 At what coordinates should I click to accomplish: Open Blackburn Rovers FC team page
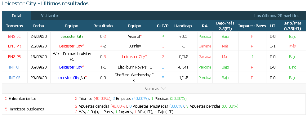click(x=135, y=67)
